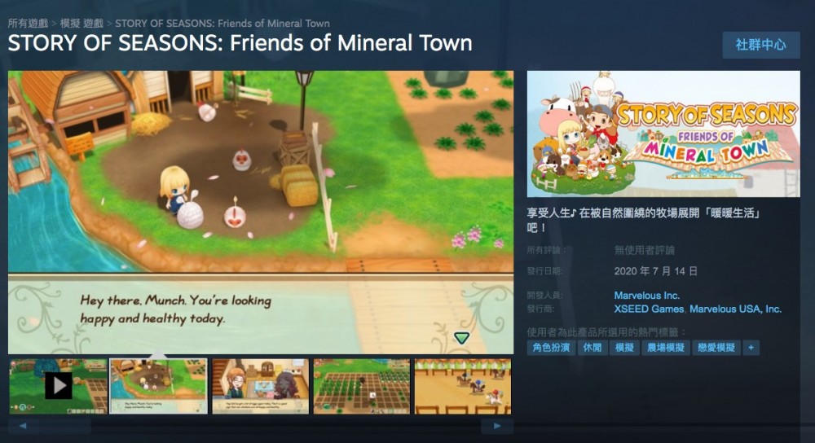Screen dimensions: 815x443
Task: Go to 所有遊戲 breadcrumb
Action: (28, 24)
